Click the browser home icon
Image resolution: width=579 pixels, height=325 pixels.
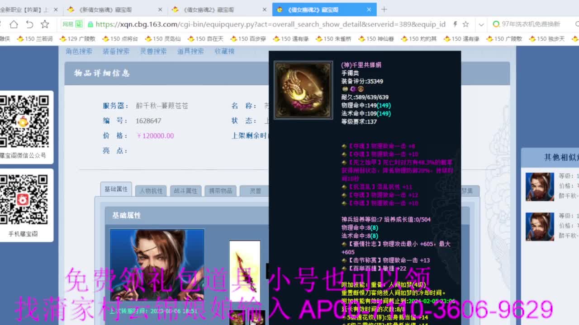point(14,25)
